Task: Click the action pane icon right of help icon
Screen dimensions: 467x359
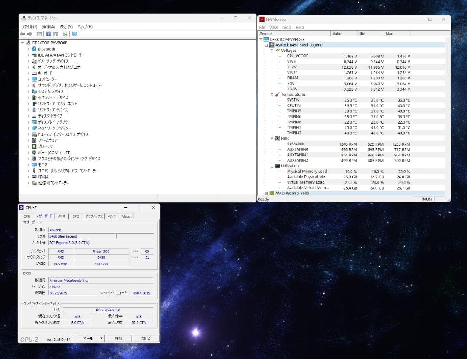Action: 55,34
